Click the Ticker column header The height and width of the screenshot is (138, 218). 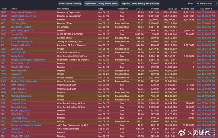pos(3,9)
